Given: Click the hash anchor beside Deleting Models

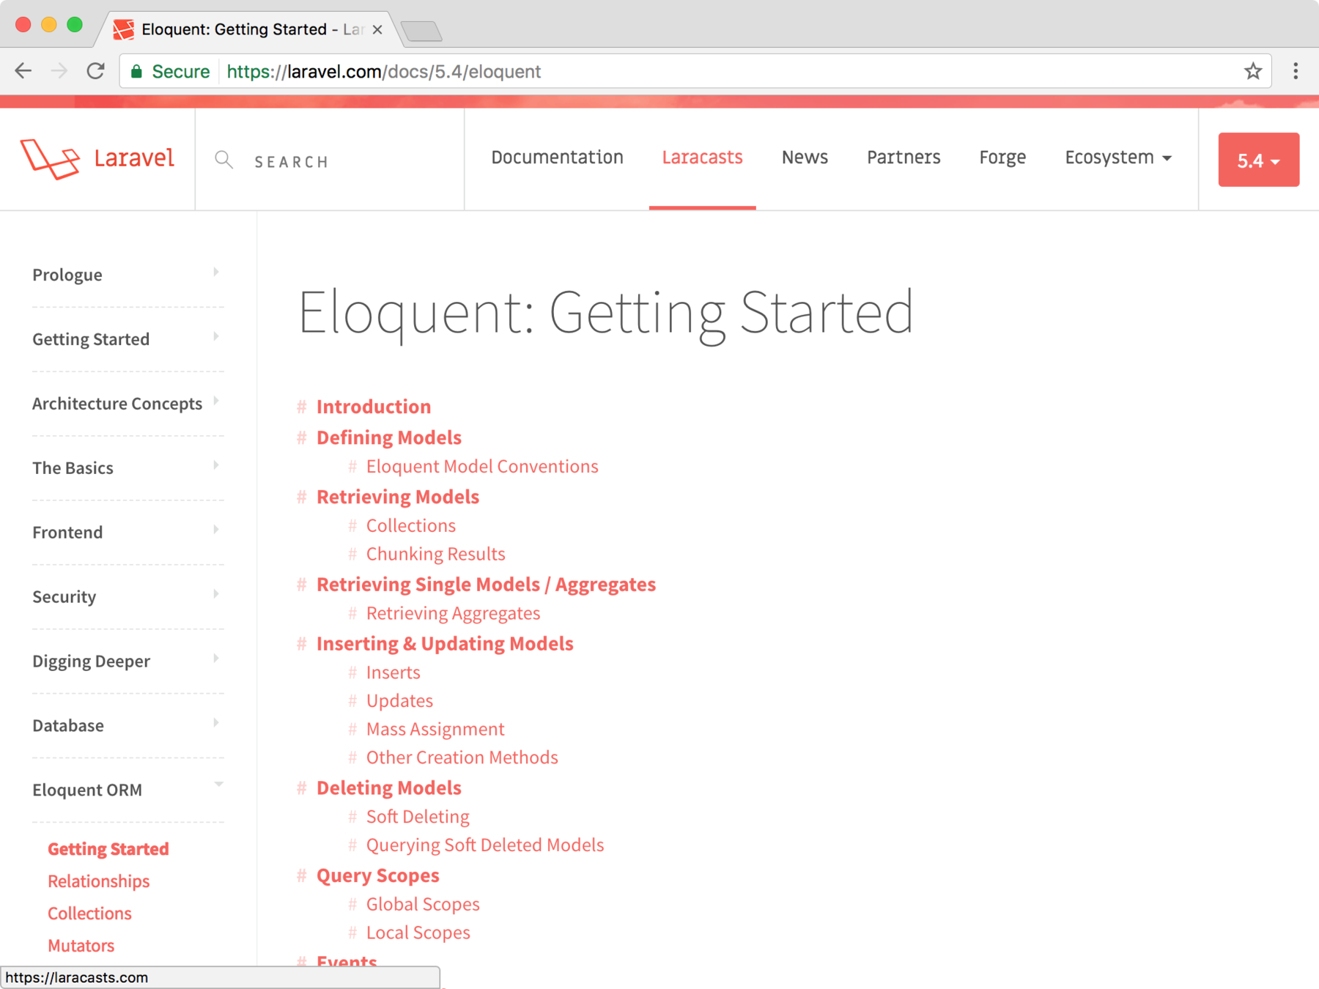Looking at the screenshot, I should pyautogui.click(x=301, y=788).
